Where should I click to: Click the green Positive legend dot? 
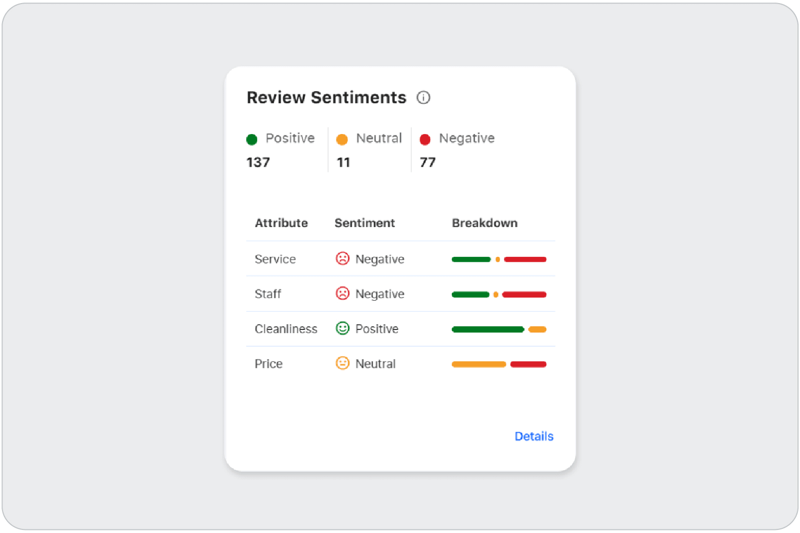click(x=251, y=139)
